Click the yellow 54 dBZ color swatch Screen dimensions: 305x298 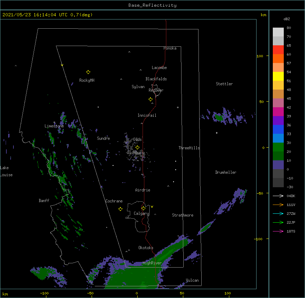click(x=278, y=76)
